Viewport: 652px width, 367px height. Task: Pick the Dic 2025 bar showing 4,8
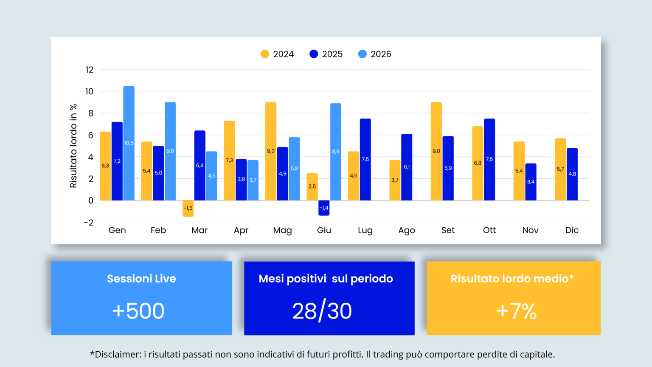point(572,174)
